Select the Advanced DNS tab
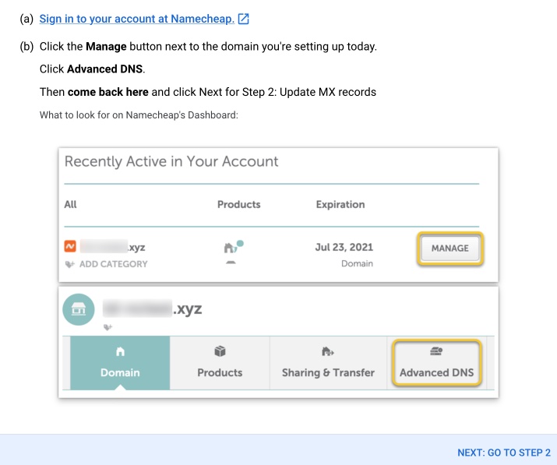The image size is (557, 465). coord(436,362)
